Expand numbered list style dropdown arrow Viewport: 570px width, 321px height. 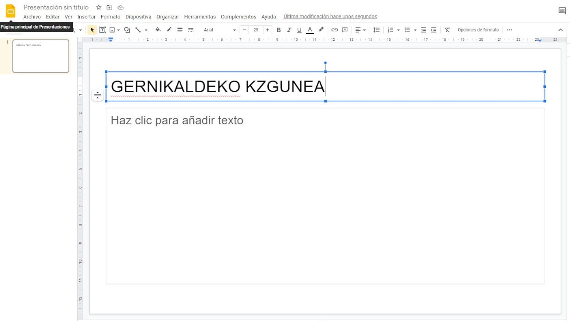398,30
